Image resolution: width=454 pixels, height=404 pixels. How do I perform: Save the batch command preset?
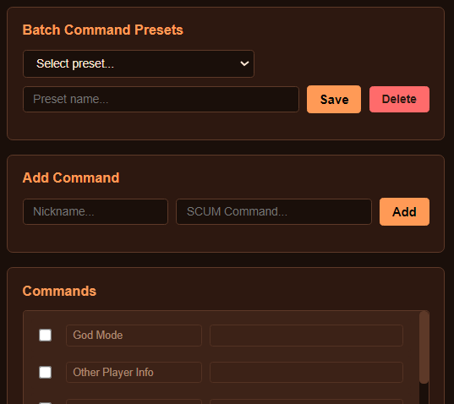pos(334,99)
